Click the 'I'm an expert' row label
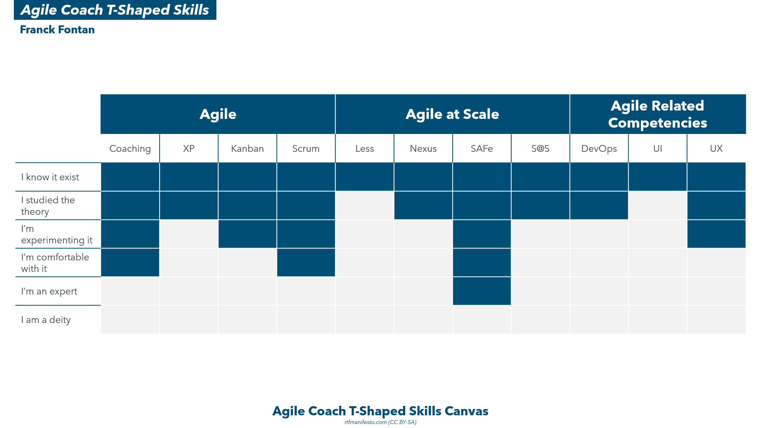761x428 pixels. [49, 291]
